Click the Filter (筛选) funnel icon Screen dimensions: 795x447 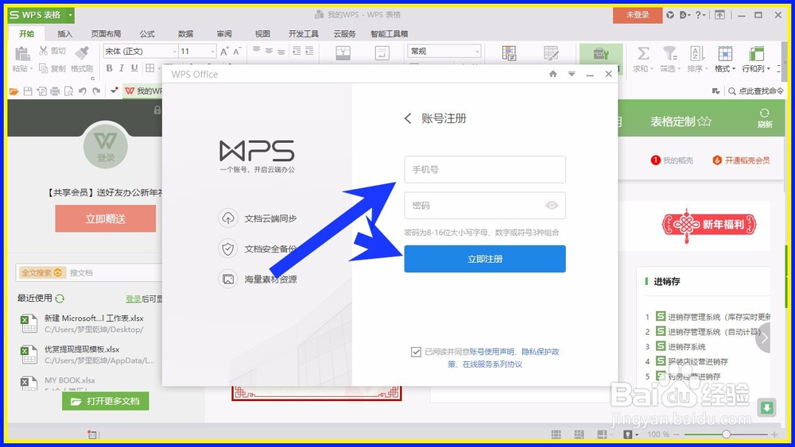pyautogui.click(x=669, y=53)
